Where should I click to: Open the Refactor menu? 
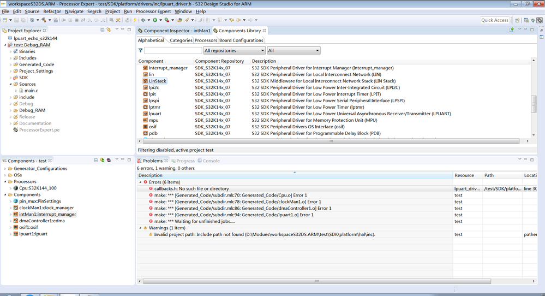pyautogui.click(x=52, y=11)
